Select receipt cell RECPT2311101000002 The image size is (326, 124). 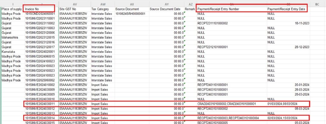tap(232, 23)
